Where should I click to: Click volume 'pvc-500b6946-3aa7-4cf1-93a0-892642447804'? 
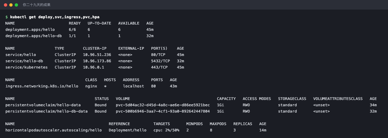tap(163, 111)
